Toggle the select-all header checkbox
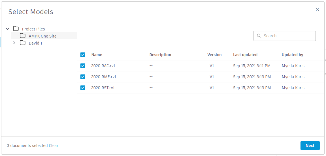326x156 pixels. pyautogui.click(x=83, y=55)
